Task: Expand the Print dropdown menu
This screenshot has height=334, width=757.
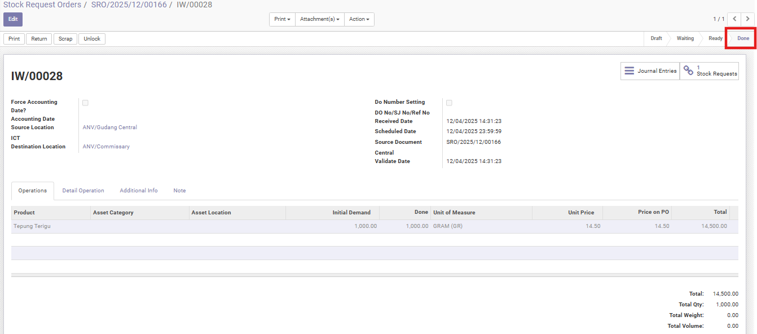Action: point(282,19)
